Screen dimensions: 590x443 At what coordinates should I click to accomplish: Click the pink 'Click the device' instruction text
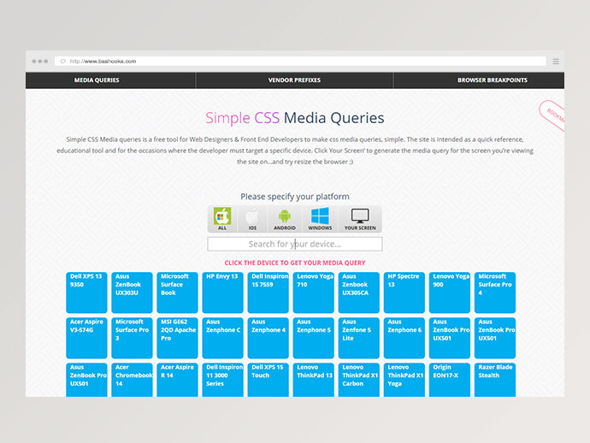295,263
